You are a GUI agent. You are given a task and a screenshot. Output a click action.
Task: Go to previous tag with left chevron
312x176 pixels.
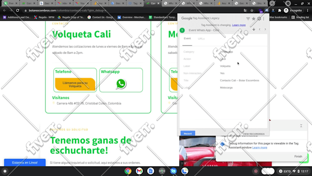[x=260, y=29]
